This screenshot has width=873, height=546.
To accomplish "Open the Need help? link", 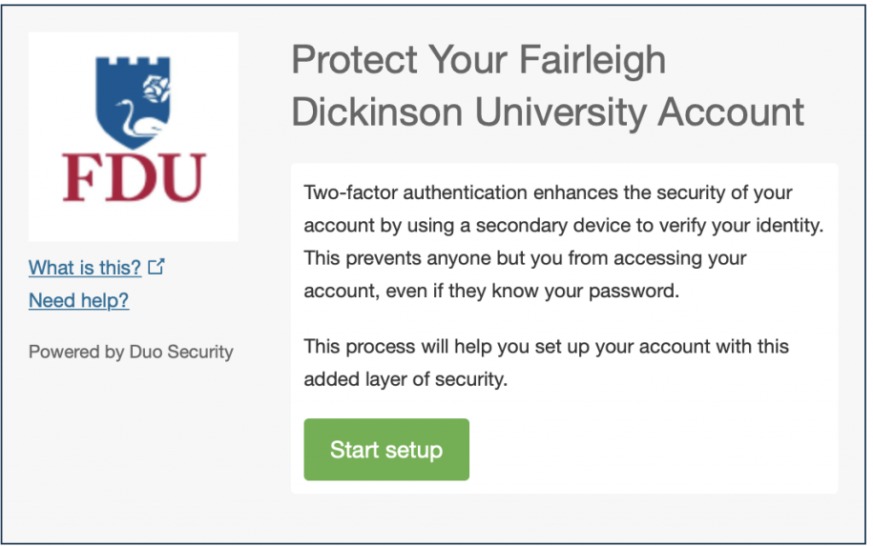I will click(78, 300).
